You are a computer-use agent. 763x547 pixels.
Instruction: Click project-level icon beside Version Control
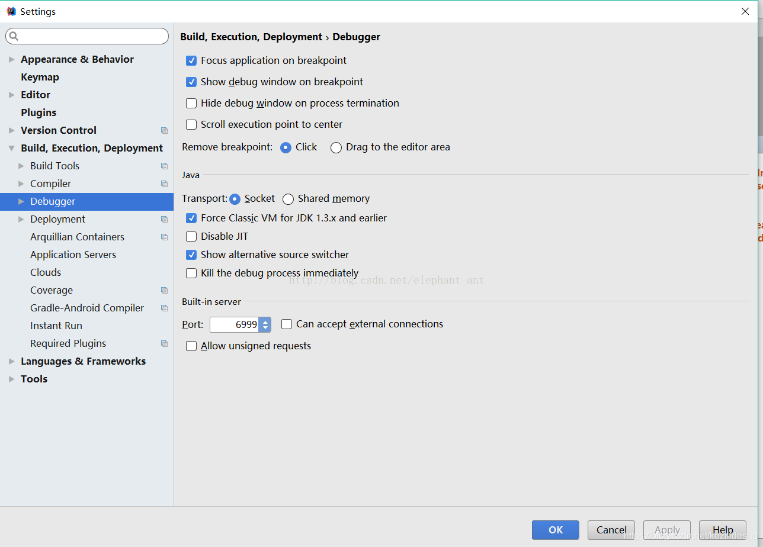[x=164, y=130]
